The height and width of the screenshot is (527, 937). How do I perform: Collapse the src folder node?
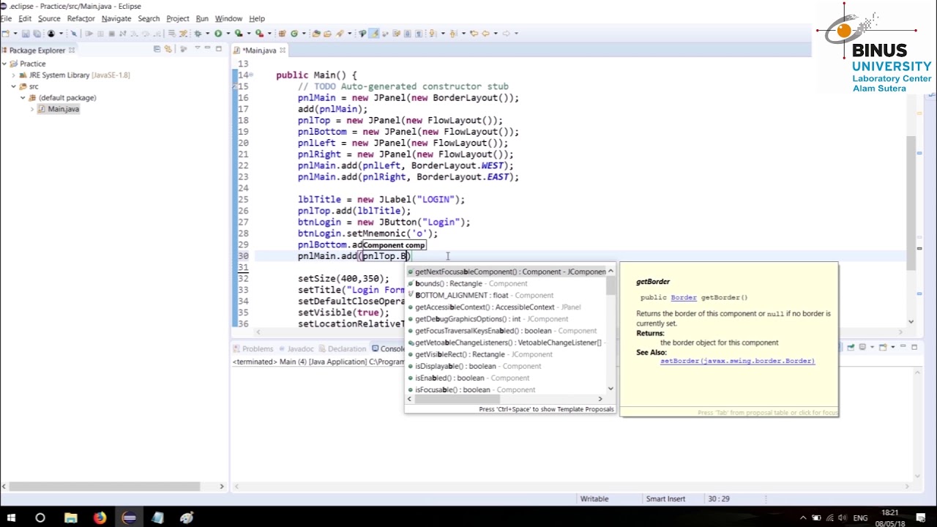click(x=14, y=86)
